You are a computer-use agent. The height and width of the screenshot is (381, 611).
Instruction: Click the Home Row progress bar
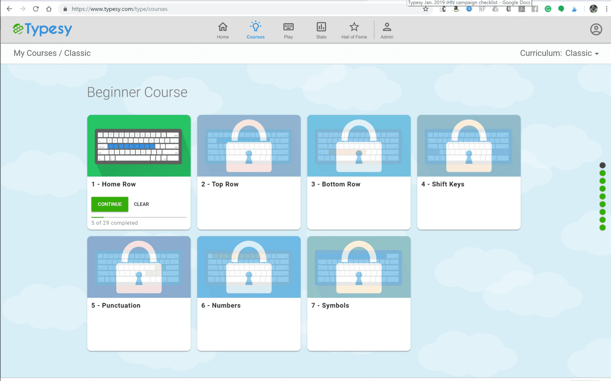(139, 217)
